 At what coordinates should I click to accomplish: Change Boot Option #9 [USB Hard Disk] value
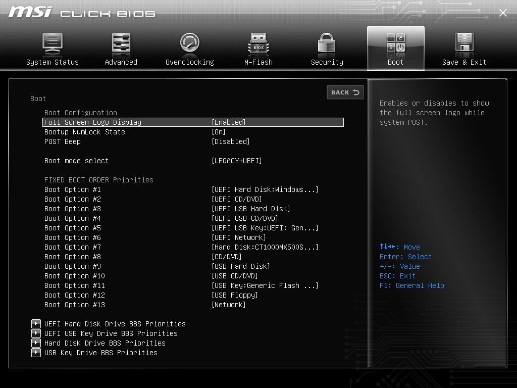coord(241,266)
